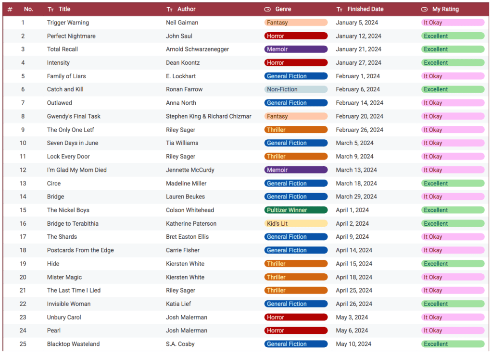Open the Fantasy genre tag for Trigger Warning
492x354 pixels.
(296, 23)
